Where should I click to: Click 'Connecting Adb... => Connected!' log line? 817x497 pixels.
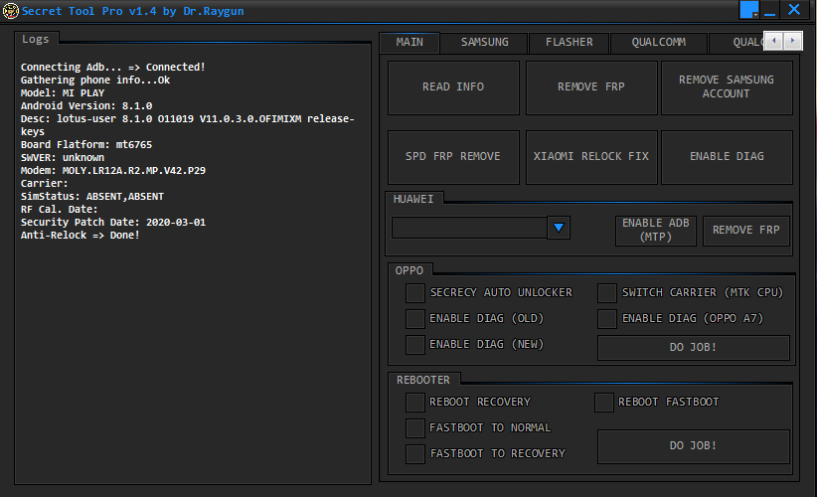tap(113, 68)
